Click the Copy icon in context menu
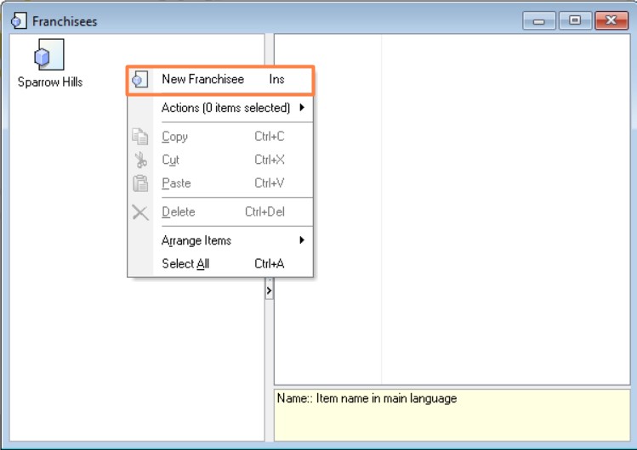 tap(140, 137)
